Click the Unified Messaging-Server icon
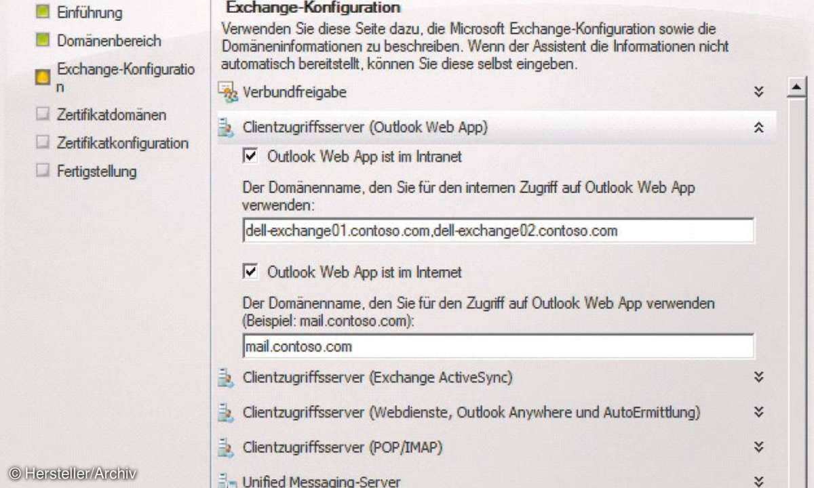 coord(226,481)
